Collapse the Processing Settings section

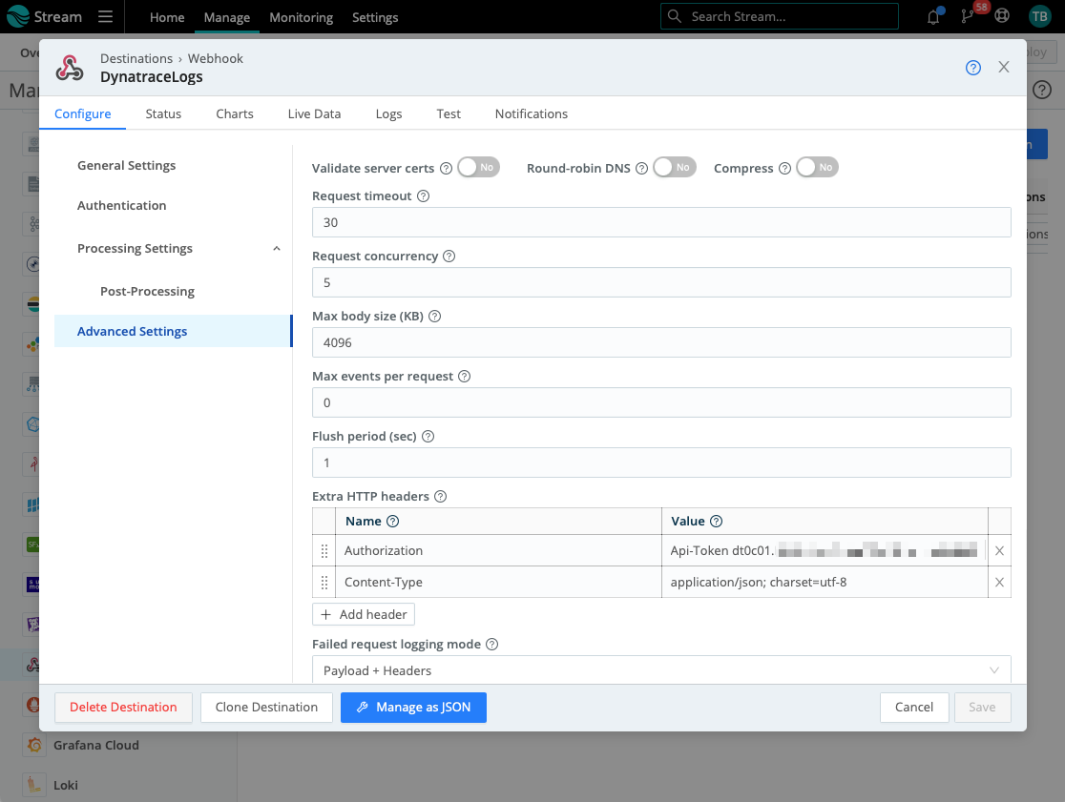276,248
